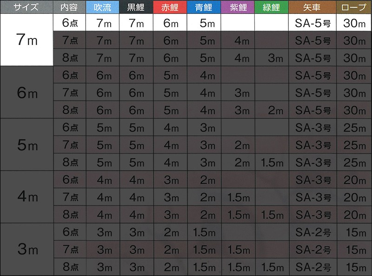Screen dimensions: 372x276
Task: Click the 5m size row label
Action: [26, 145]
